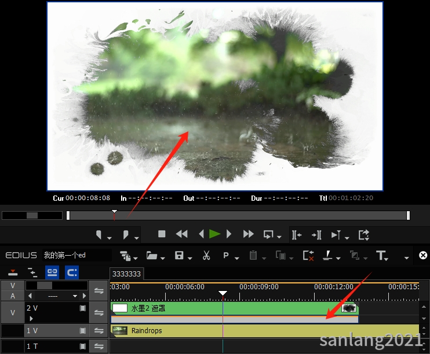Image resolution: width=430 pixels, height=354 pixels.
Task: Toggle sync-lock on the 2 V track
Action: tap(99, 313)
